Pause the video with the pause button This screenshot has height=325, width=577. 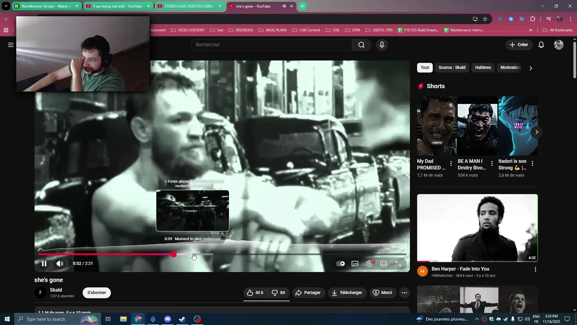coord(44,264)
